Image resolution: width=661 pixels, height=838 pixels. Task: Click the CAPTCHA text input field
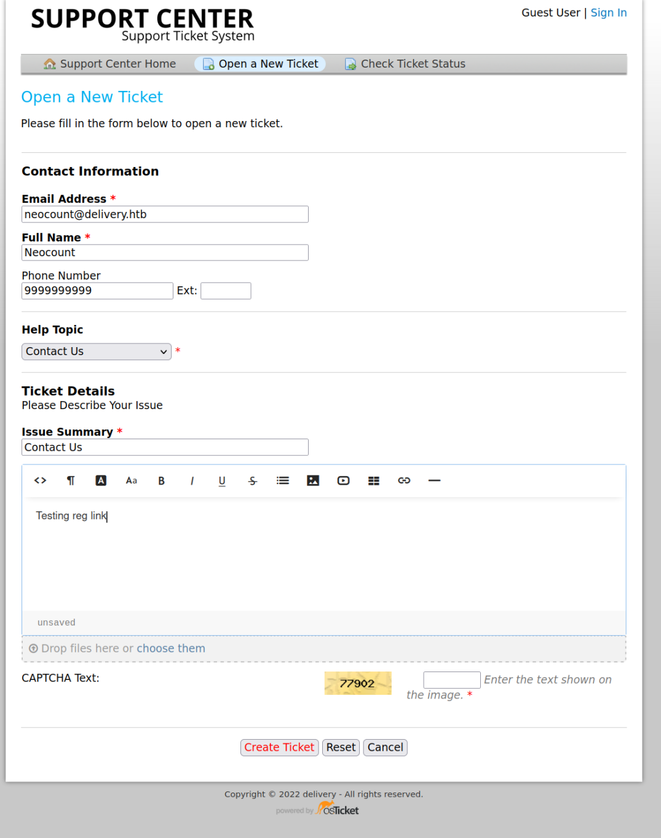pos(451,679)
